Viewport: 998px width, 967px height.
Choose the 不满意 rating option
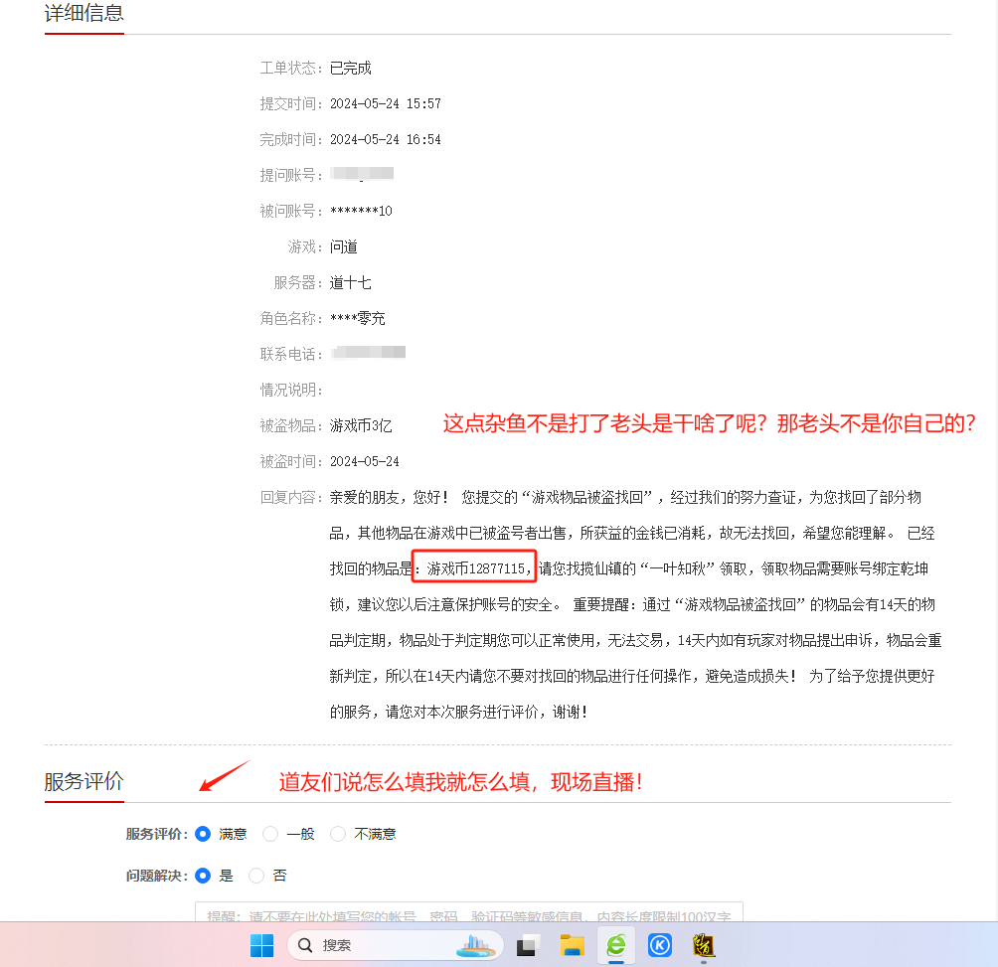(x=338, y=834)
